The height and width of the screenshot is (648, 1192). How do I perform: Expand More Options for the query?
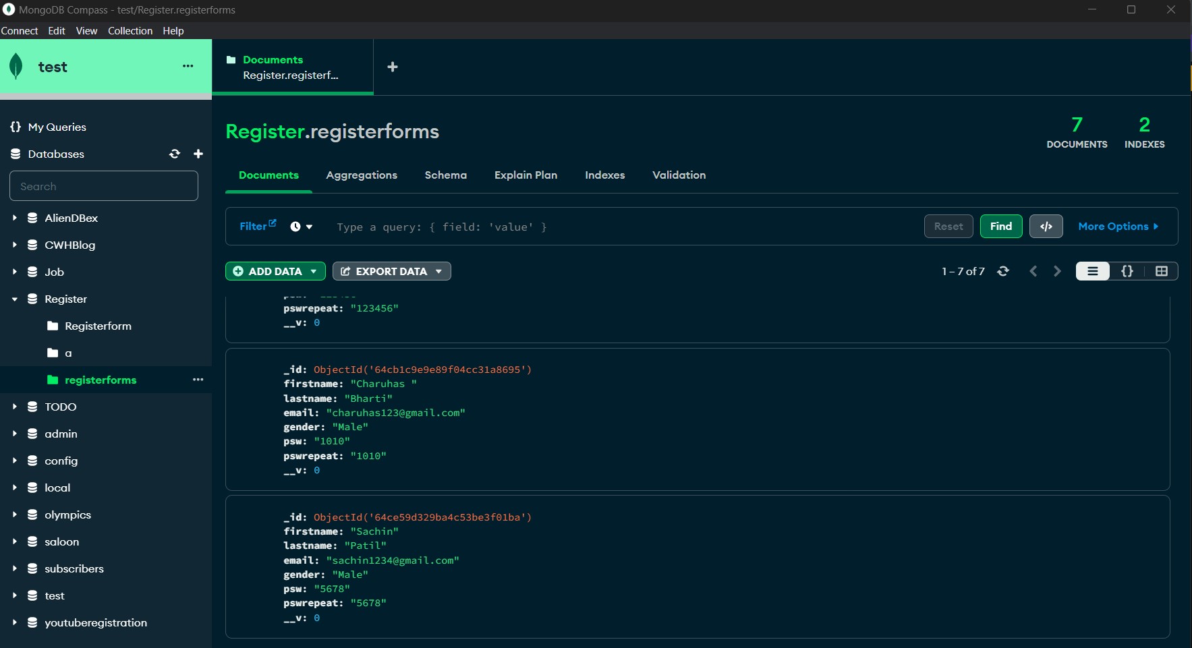(1118, 227)
